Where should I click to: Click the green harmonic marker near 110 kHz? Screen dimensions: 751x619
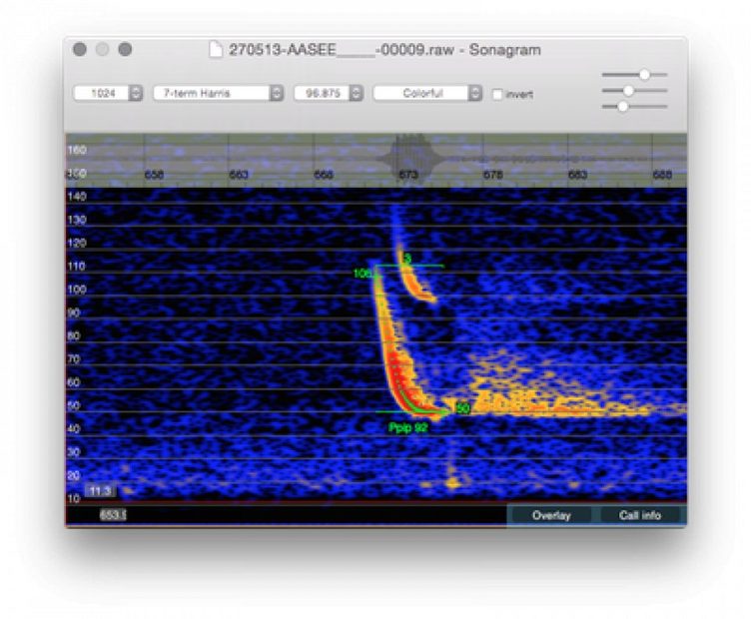pos(407,259)
